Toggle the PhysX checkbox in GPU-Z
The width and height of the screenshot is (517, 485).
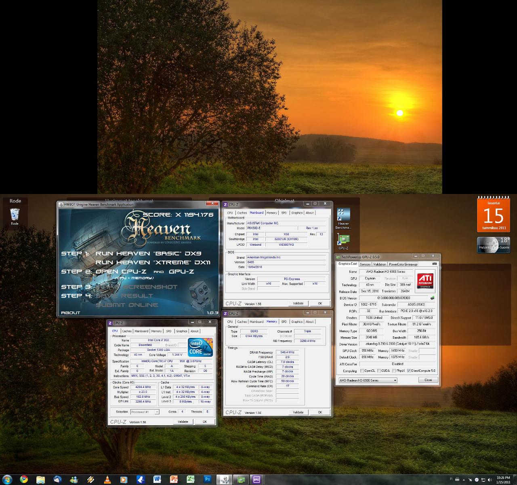click(x=394, y=371)
